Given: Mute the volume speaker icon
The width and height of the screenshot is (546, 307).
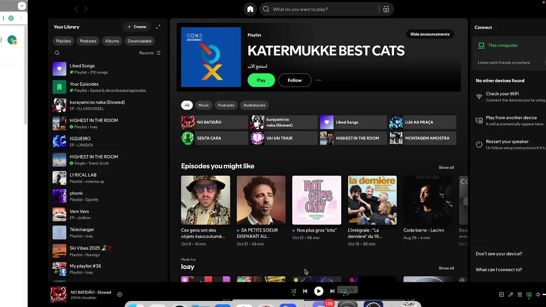Looking at the screenshot, I should tap(538, 294).
